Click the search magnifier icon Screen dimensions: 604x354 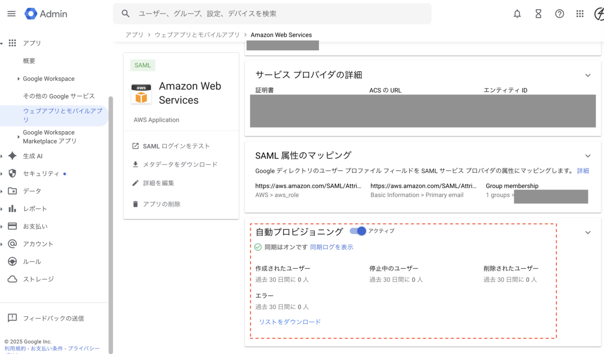click(126, 14)
